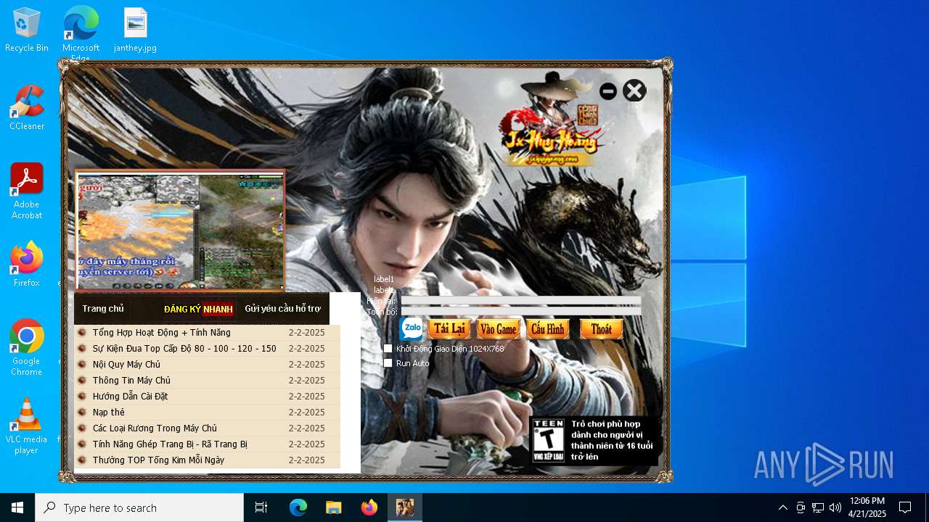Launch the game with Vào Game

coord(499,328)
